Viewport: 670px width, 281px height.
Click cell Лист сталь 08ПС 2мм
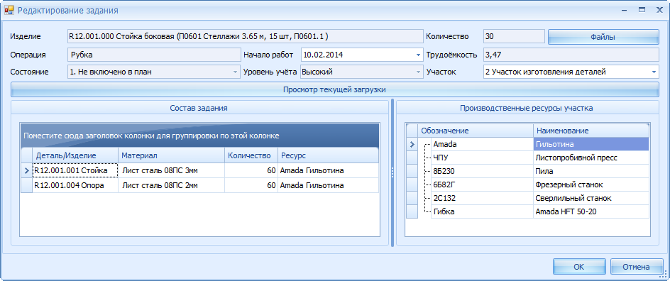click(x=171, y=186)
